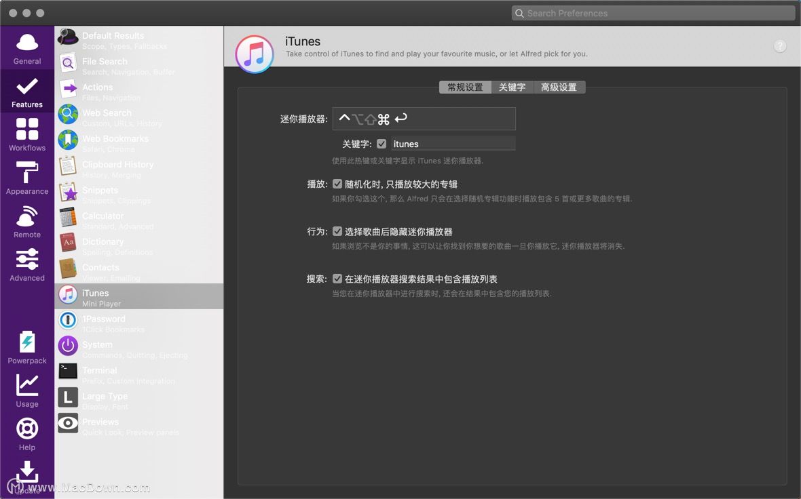
Task: Click the Search Preferences field
Action: (x=654, y=14)
